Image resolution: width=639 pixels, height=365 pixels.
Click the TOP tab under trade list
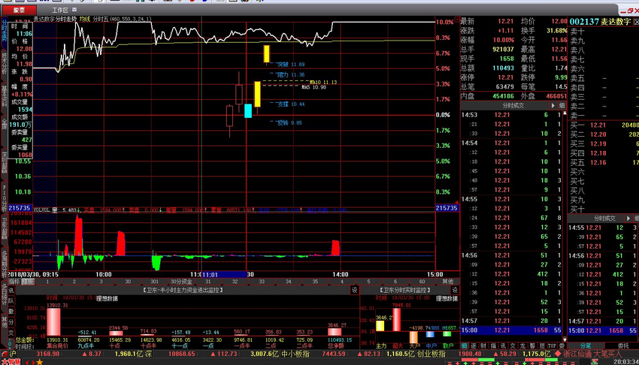pyautogui.click(x=553, y=345)
